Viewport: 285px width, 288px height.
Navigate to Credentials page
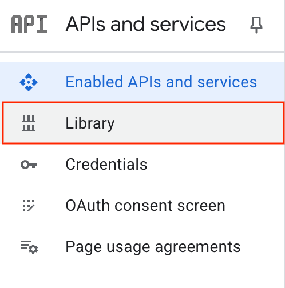[x=106, y=164]
